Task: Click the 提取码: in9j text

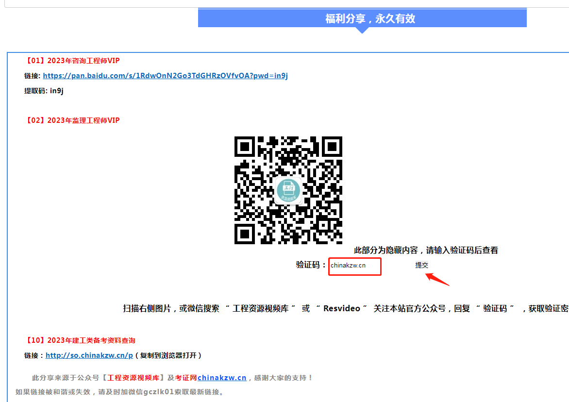Action: click(44, 91)
